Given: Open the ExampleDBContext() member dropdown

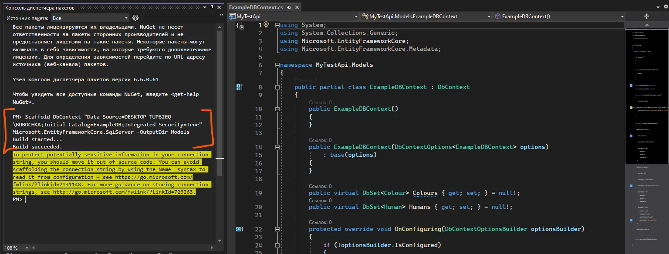Looking at the screenshot, I should click(559, 16).
